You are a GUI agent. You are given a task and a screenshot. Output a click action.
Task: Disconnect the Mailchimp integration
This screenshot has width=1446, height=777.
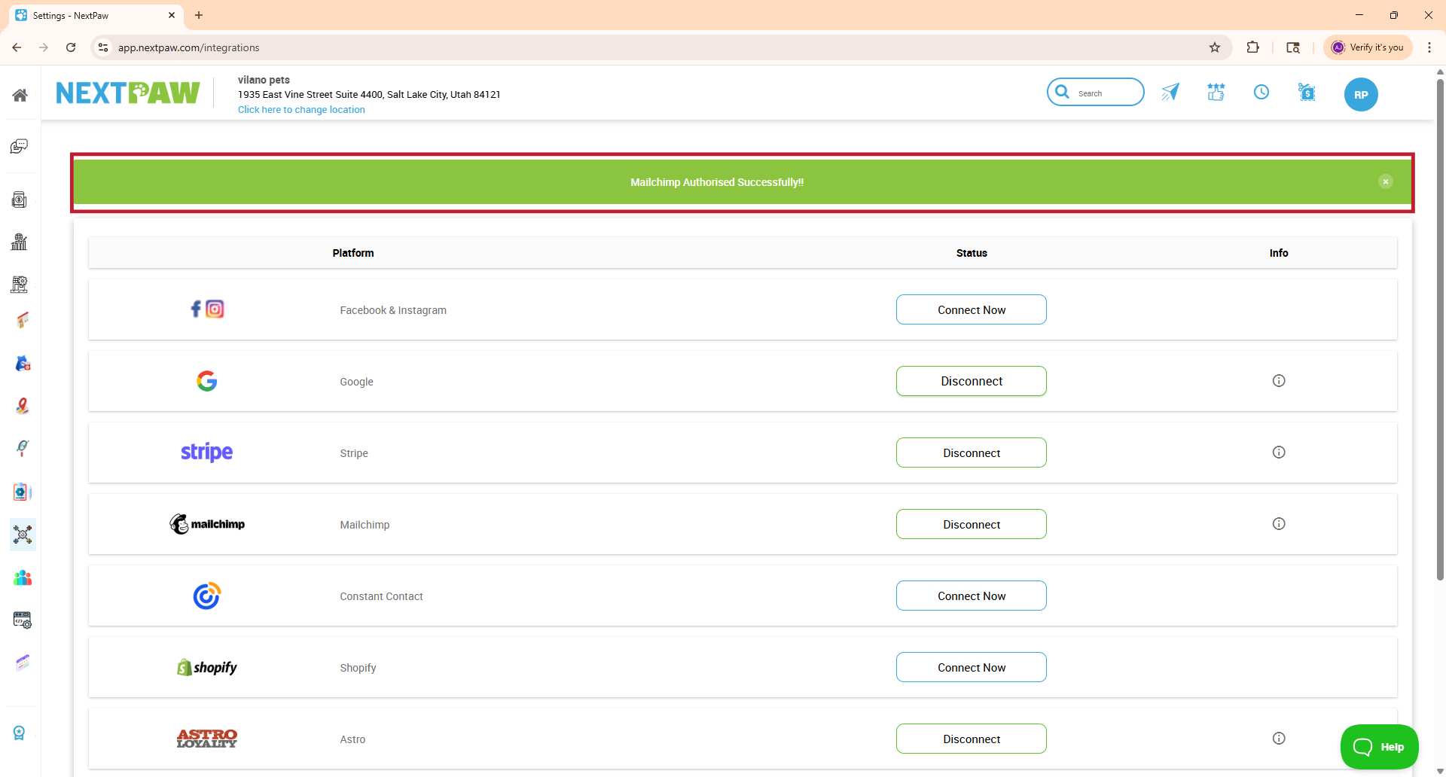972,524
